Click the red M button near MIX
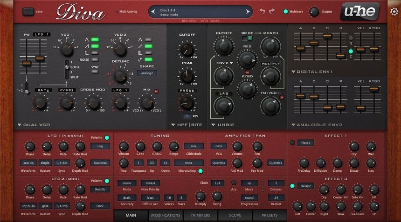 click(x=156, y=91)
